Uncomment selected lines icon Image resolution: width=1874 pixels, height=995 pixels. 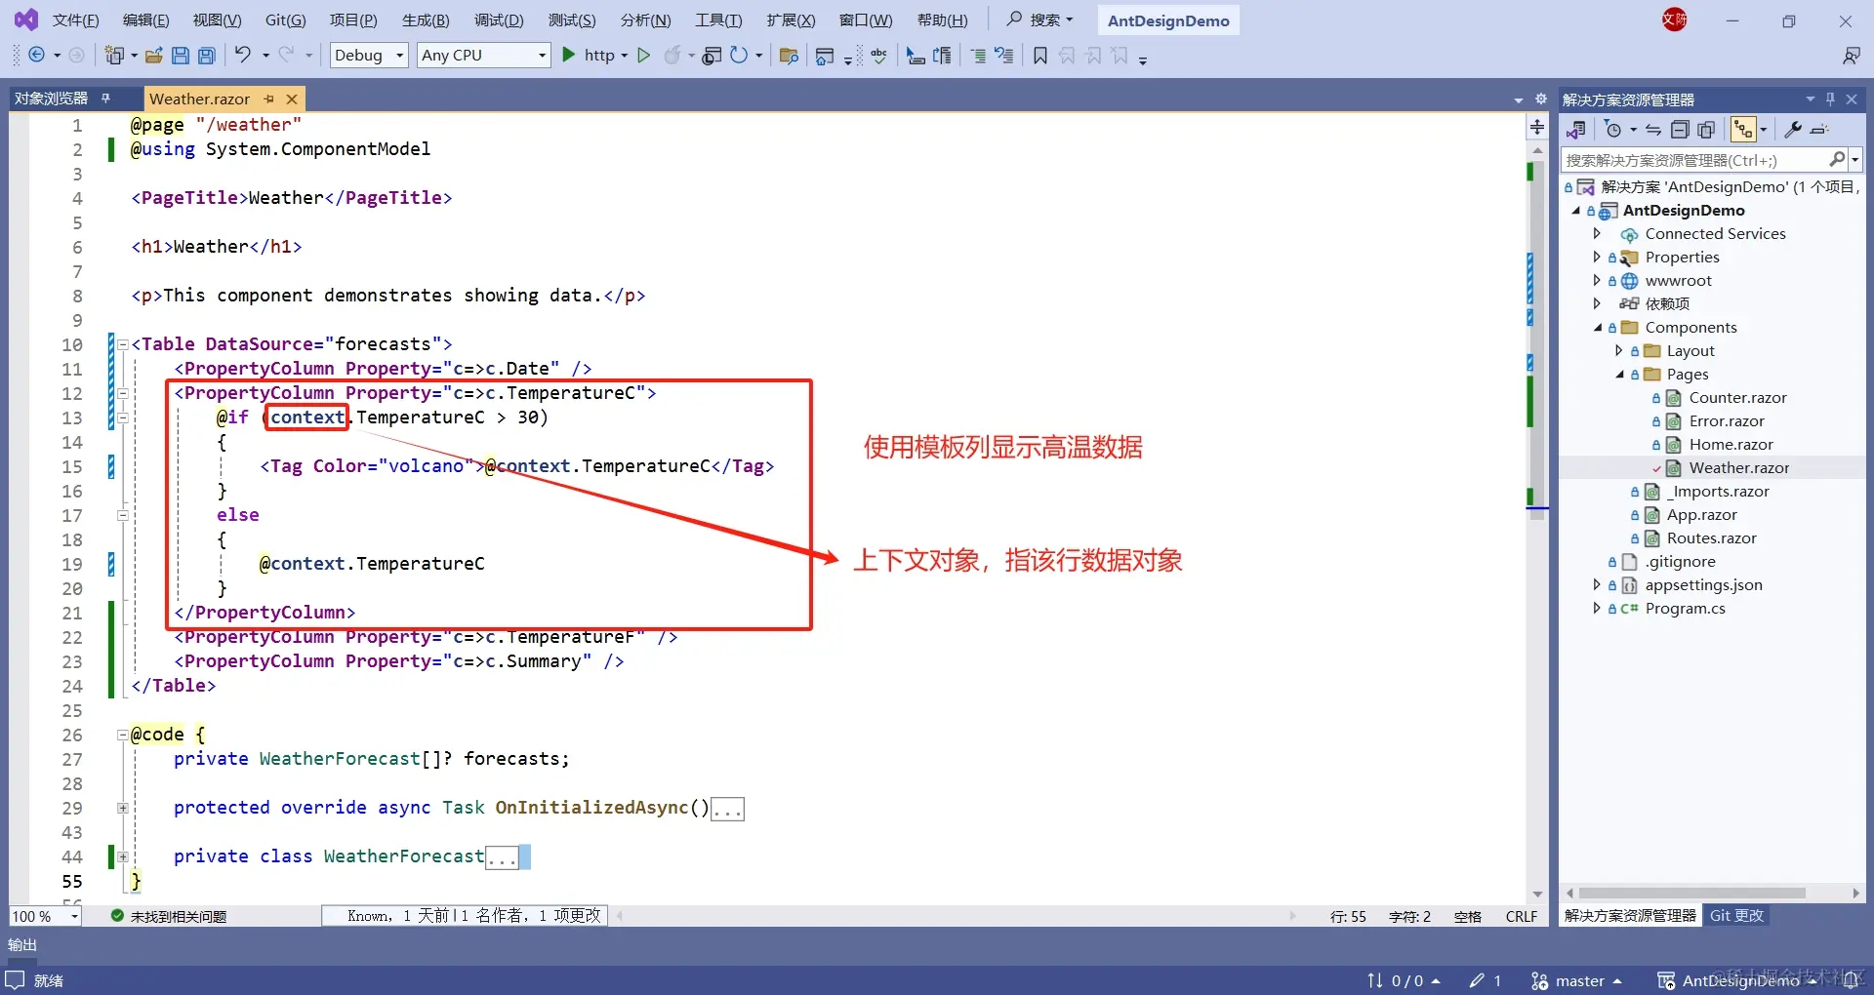coord(1004,56)
